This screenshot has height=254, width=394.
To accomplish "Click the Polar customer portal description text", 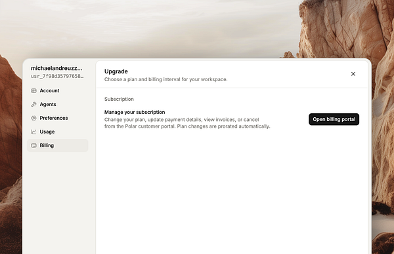I will point(187,123).
